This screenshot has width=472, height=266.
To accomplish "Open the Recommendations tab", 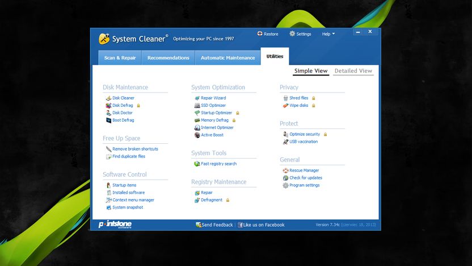I will coord(168,57).
